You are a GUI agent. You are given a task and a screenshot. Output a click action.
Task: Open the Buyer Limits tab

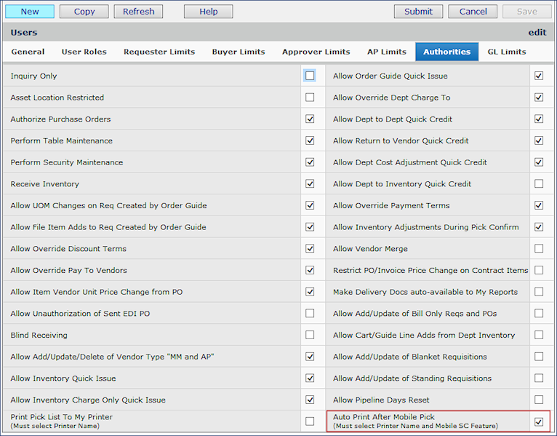[238, 52]
